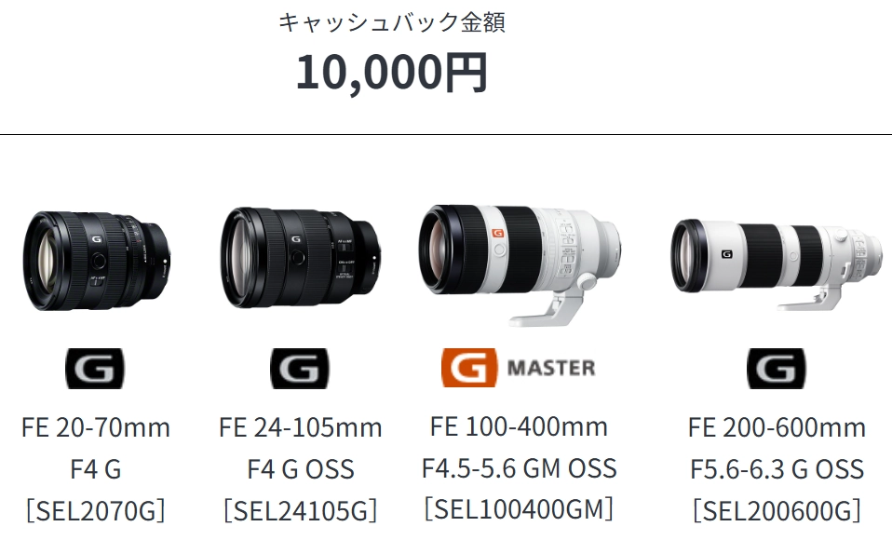Select the [SEL200600G] model code

[x=777, y=510]
